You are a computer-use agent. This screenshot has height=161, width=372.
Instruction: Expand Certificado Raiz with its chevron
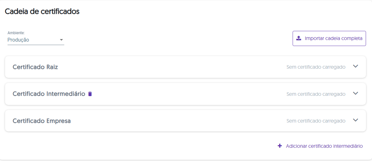click(x=356, y=66)
